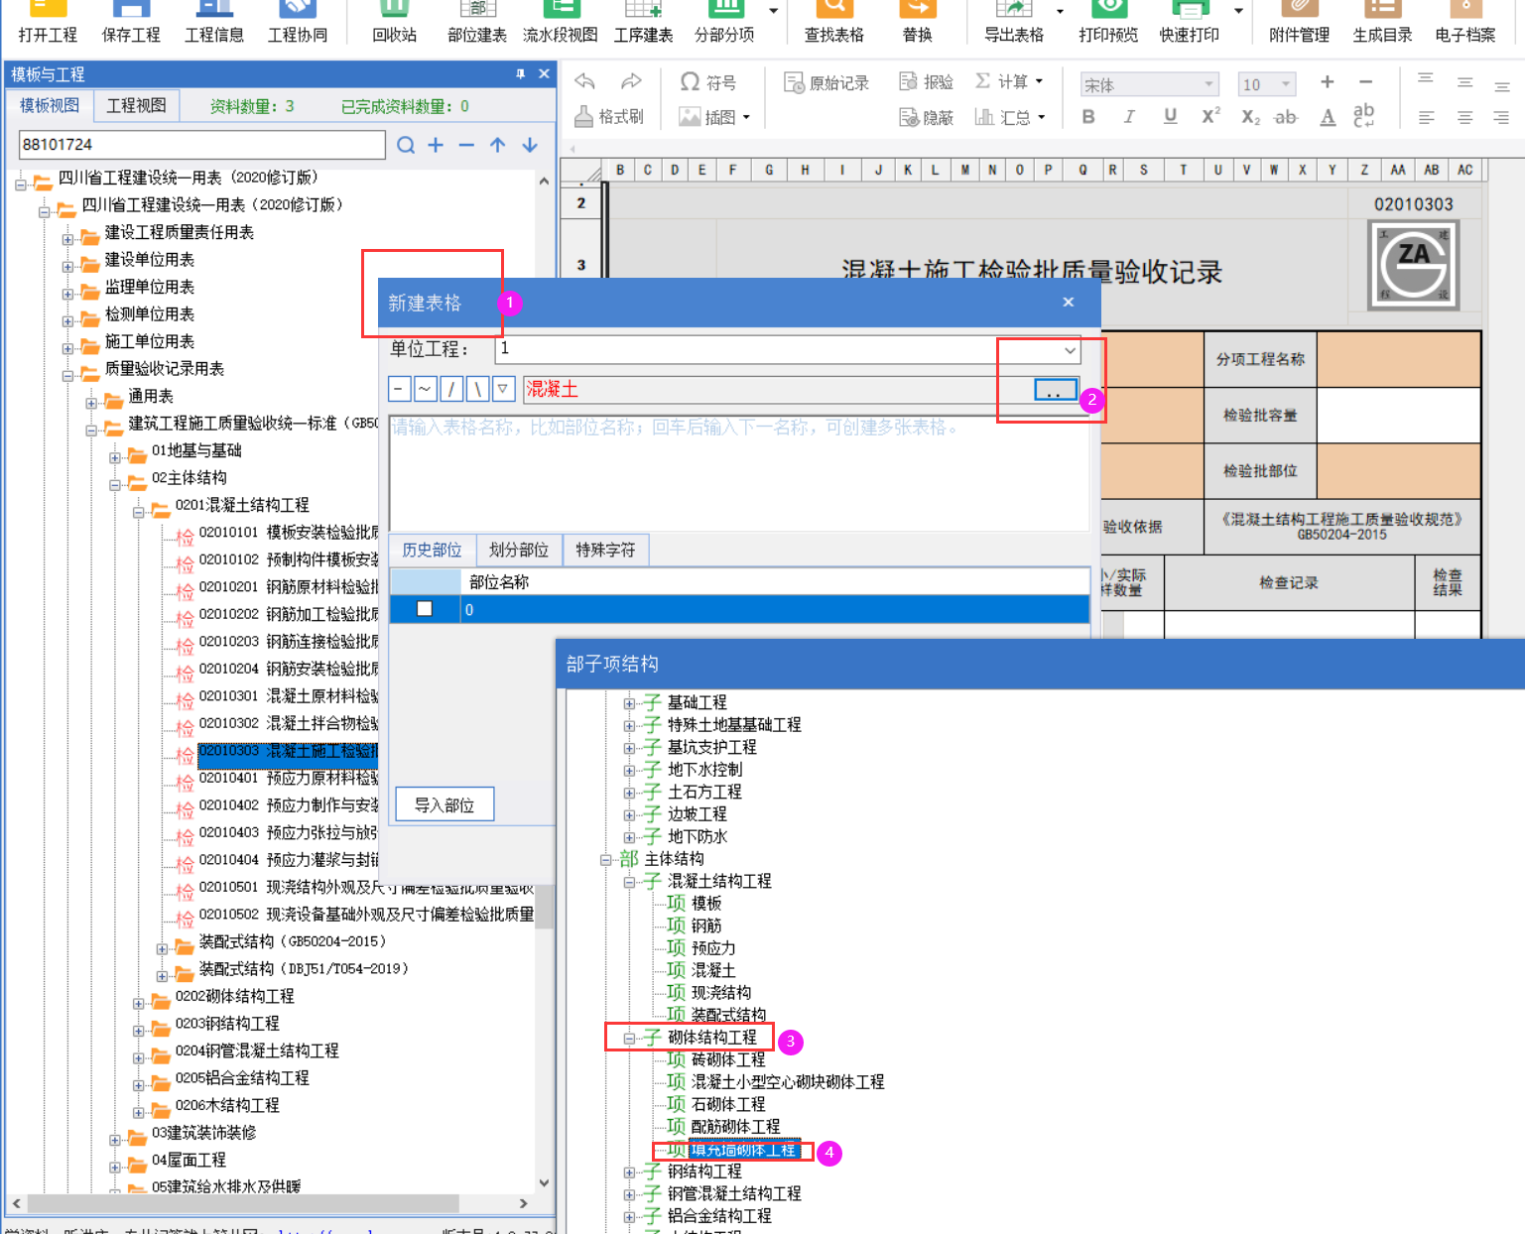Open 原始记录 in editor toolbar
1525x1234 pixels.
pyautogui.click(x=826, y=82)
